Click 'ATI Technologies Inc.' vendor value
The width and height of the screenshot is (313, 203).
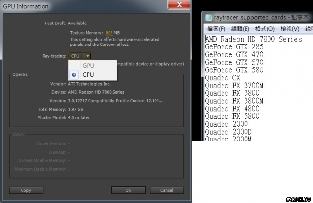(x=89, y=84)
